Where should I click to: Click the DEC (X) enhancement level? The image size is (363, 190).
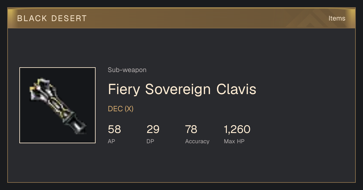pos(121,109)
